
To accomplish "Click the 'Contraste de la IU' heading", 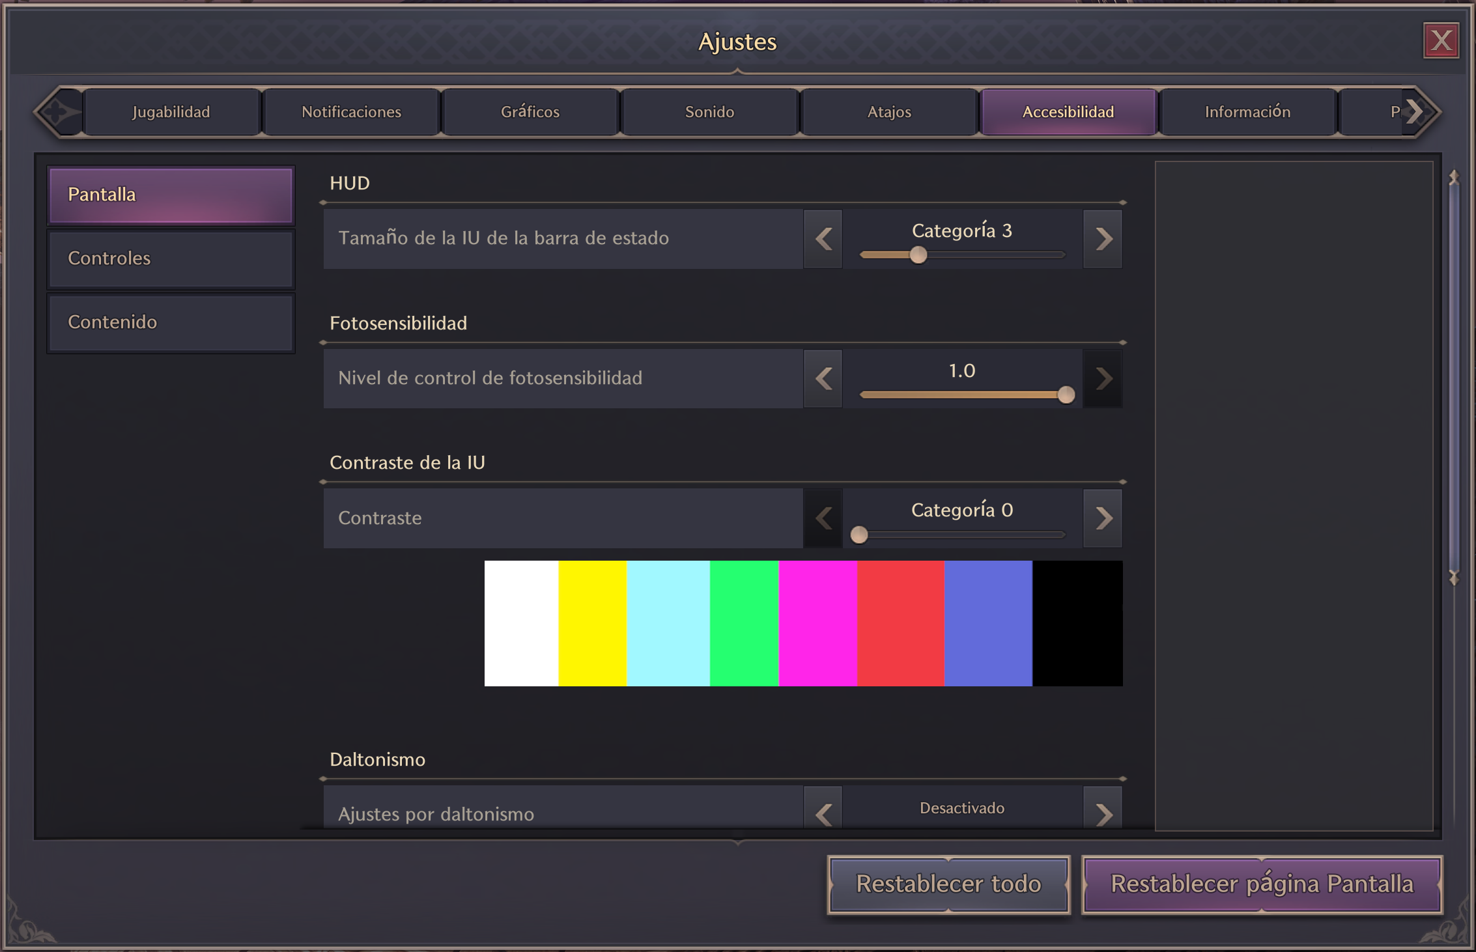I will pyautogui.click(x=407, y=462).
